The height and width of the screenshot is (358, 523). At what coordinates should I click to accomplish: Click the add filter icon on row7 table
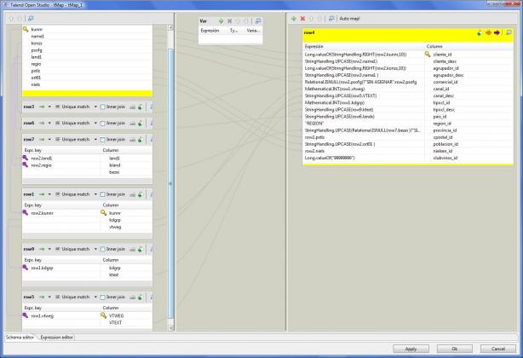point(140,139)
